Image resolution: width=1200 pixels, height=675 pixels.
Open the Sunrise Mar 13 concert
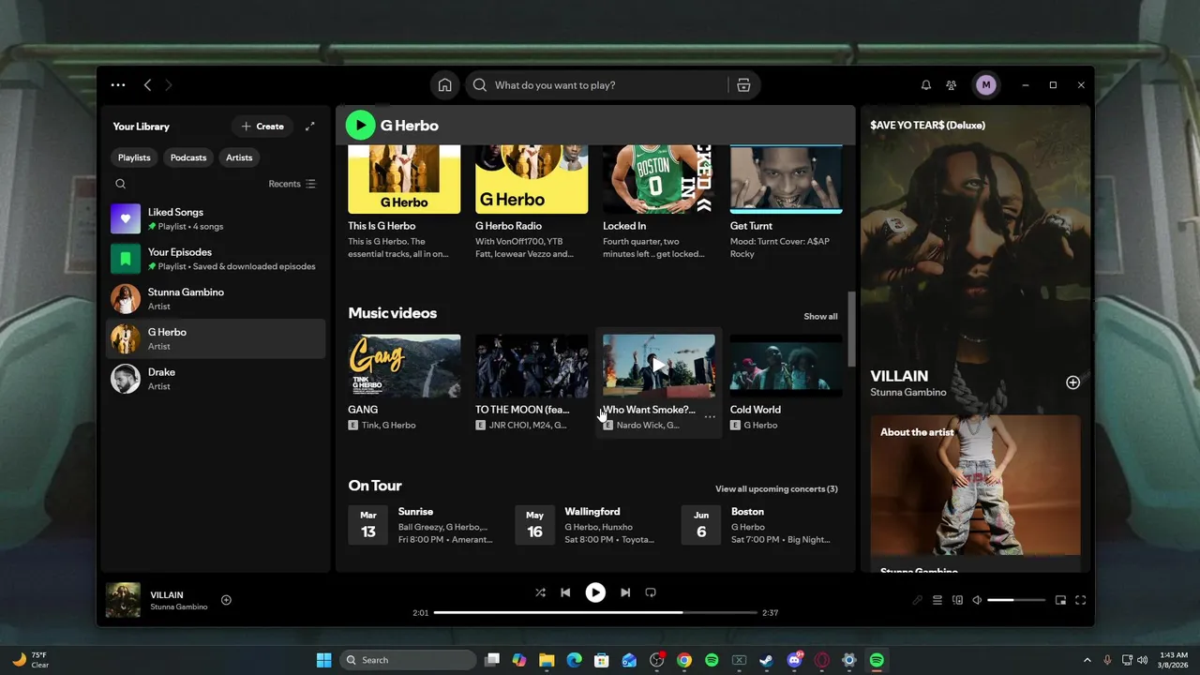[x=424, y=525]
